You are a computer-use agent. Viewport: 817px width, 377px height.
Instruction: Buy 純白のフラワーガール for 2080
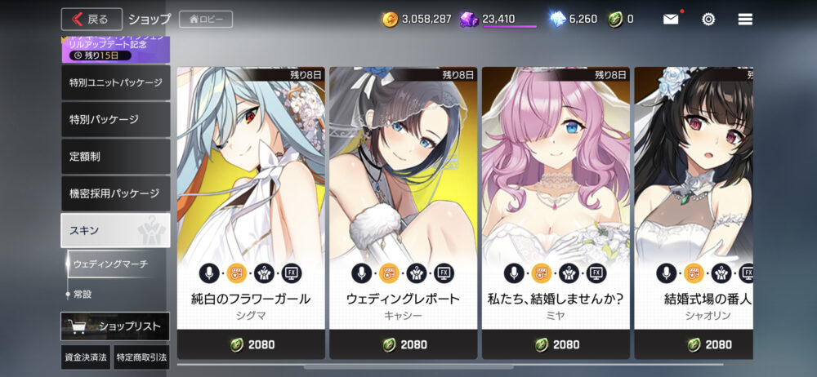(x=251, y=344)
